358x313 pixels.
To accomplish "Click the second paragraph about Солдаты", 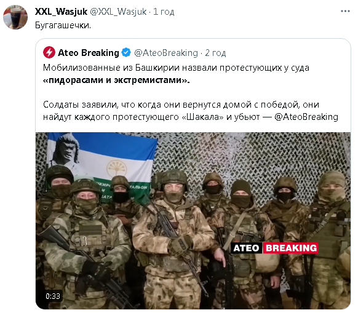I will tap(191, 111).
